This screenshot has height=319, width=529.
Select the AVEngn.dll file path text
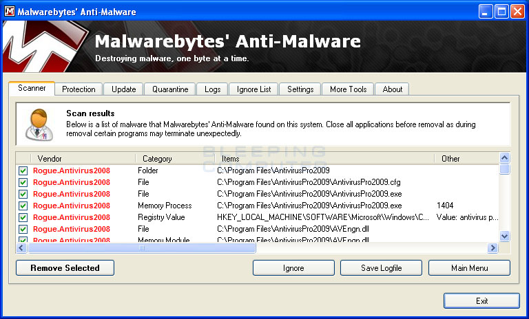tap(293, 229)
